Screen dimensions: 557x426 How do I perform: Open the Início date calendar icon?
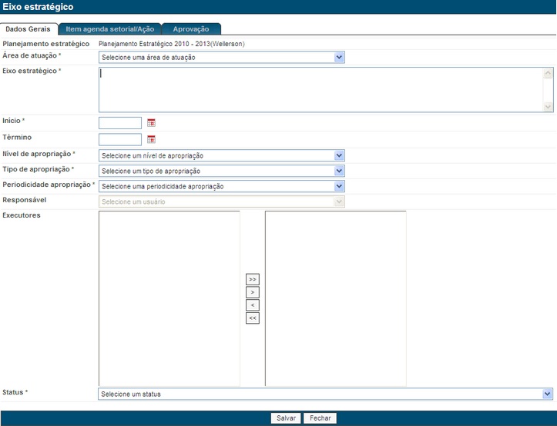[x=151, y=123]
